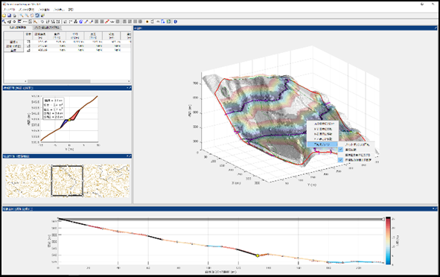Click the blue circular info icon ending toolbar
440x277 pixels.
pos(175,22)
